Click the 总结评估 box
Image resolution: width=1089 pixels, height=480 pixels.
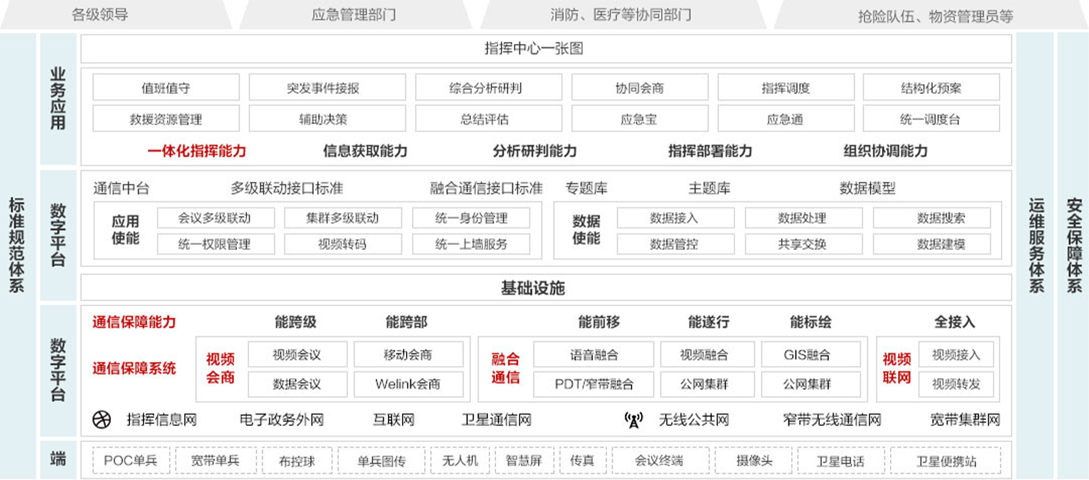point(488,119)
